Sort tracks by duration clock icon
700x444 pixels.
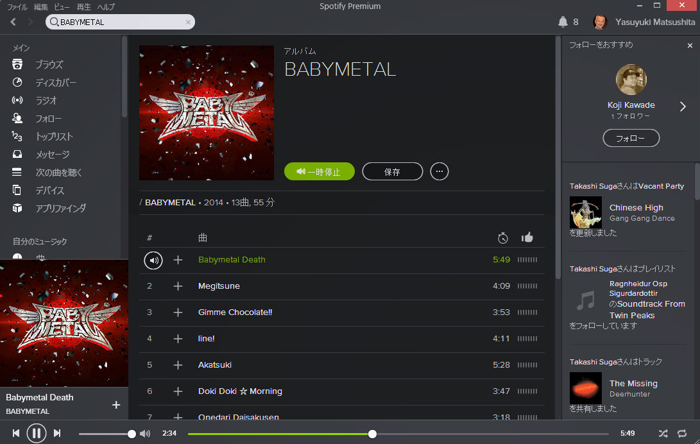[x=503, y=238]
